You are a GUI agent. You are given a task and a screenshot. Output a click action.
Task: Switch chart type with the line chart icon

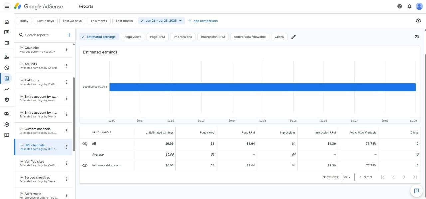(x=417, y=37)
